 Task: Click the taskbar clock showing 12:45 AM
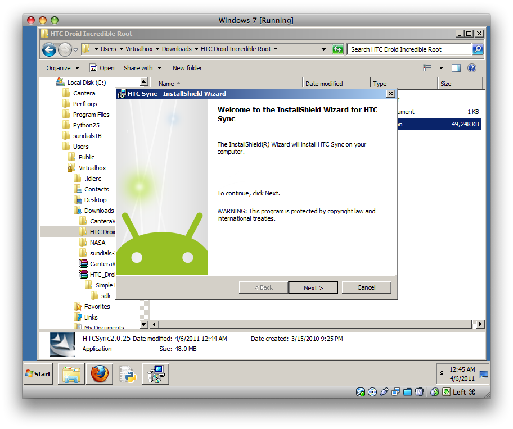(x=462, y=374)
